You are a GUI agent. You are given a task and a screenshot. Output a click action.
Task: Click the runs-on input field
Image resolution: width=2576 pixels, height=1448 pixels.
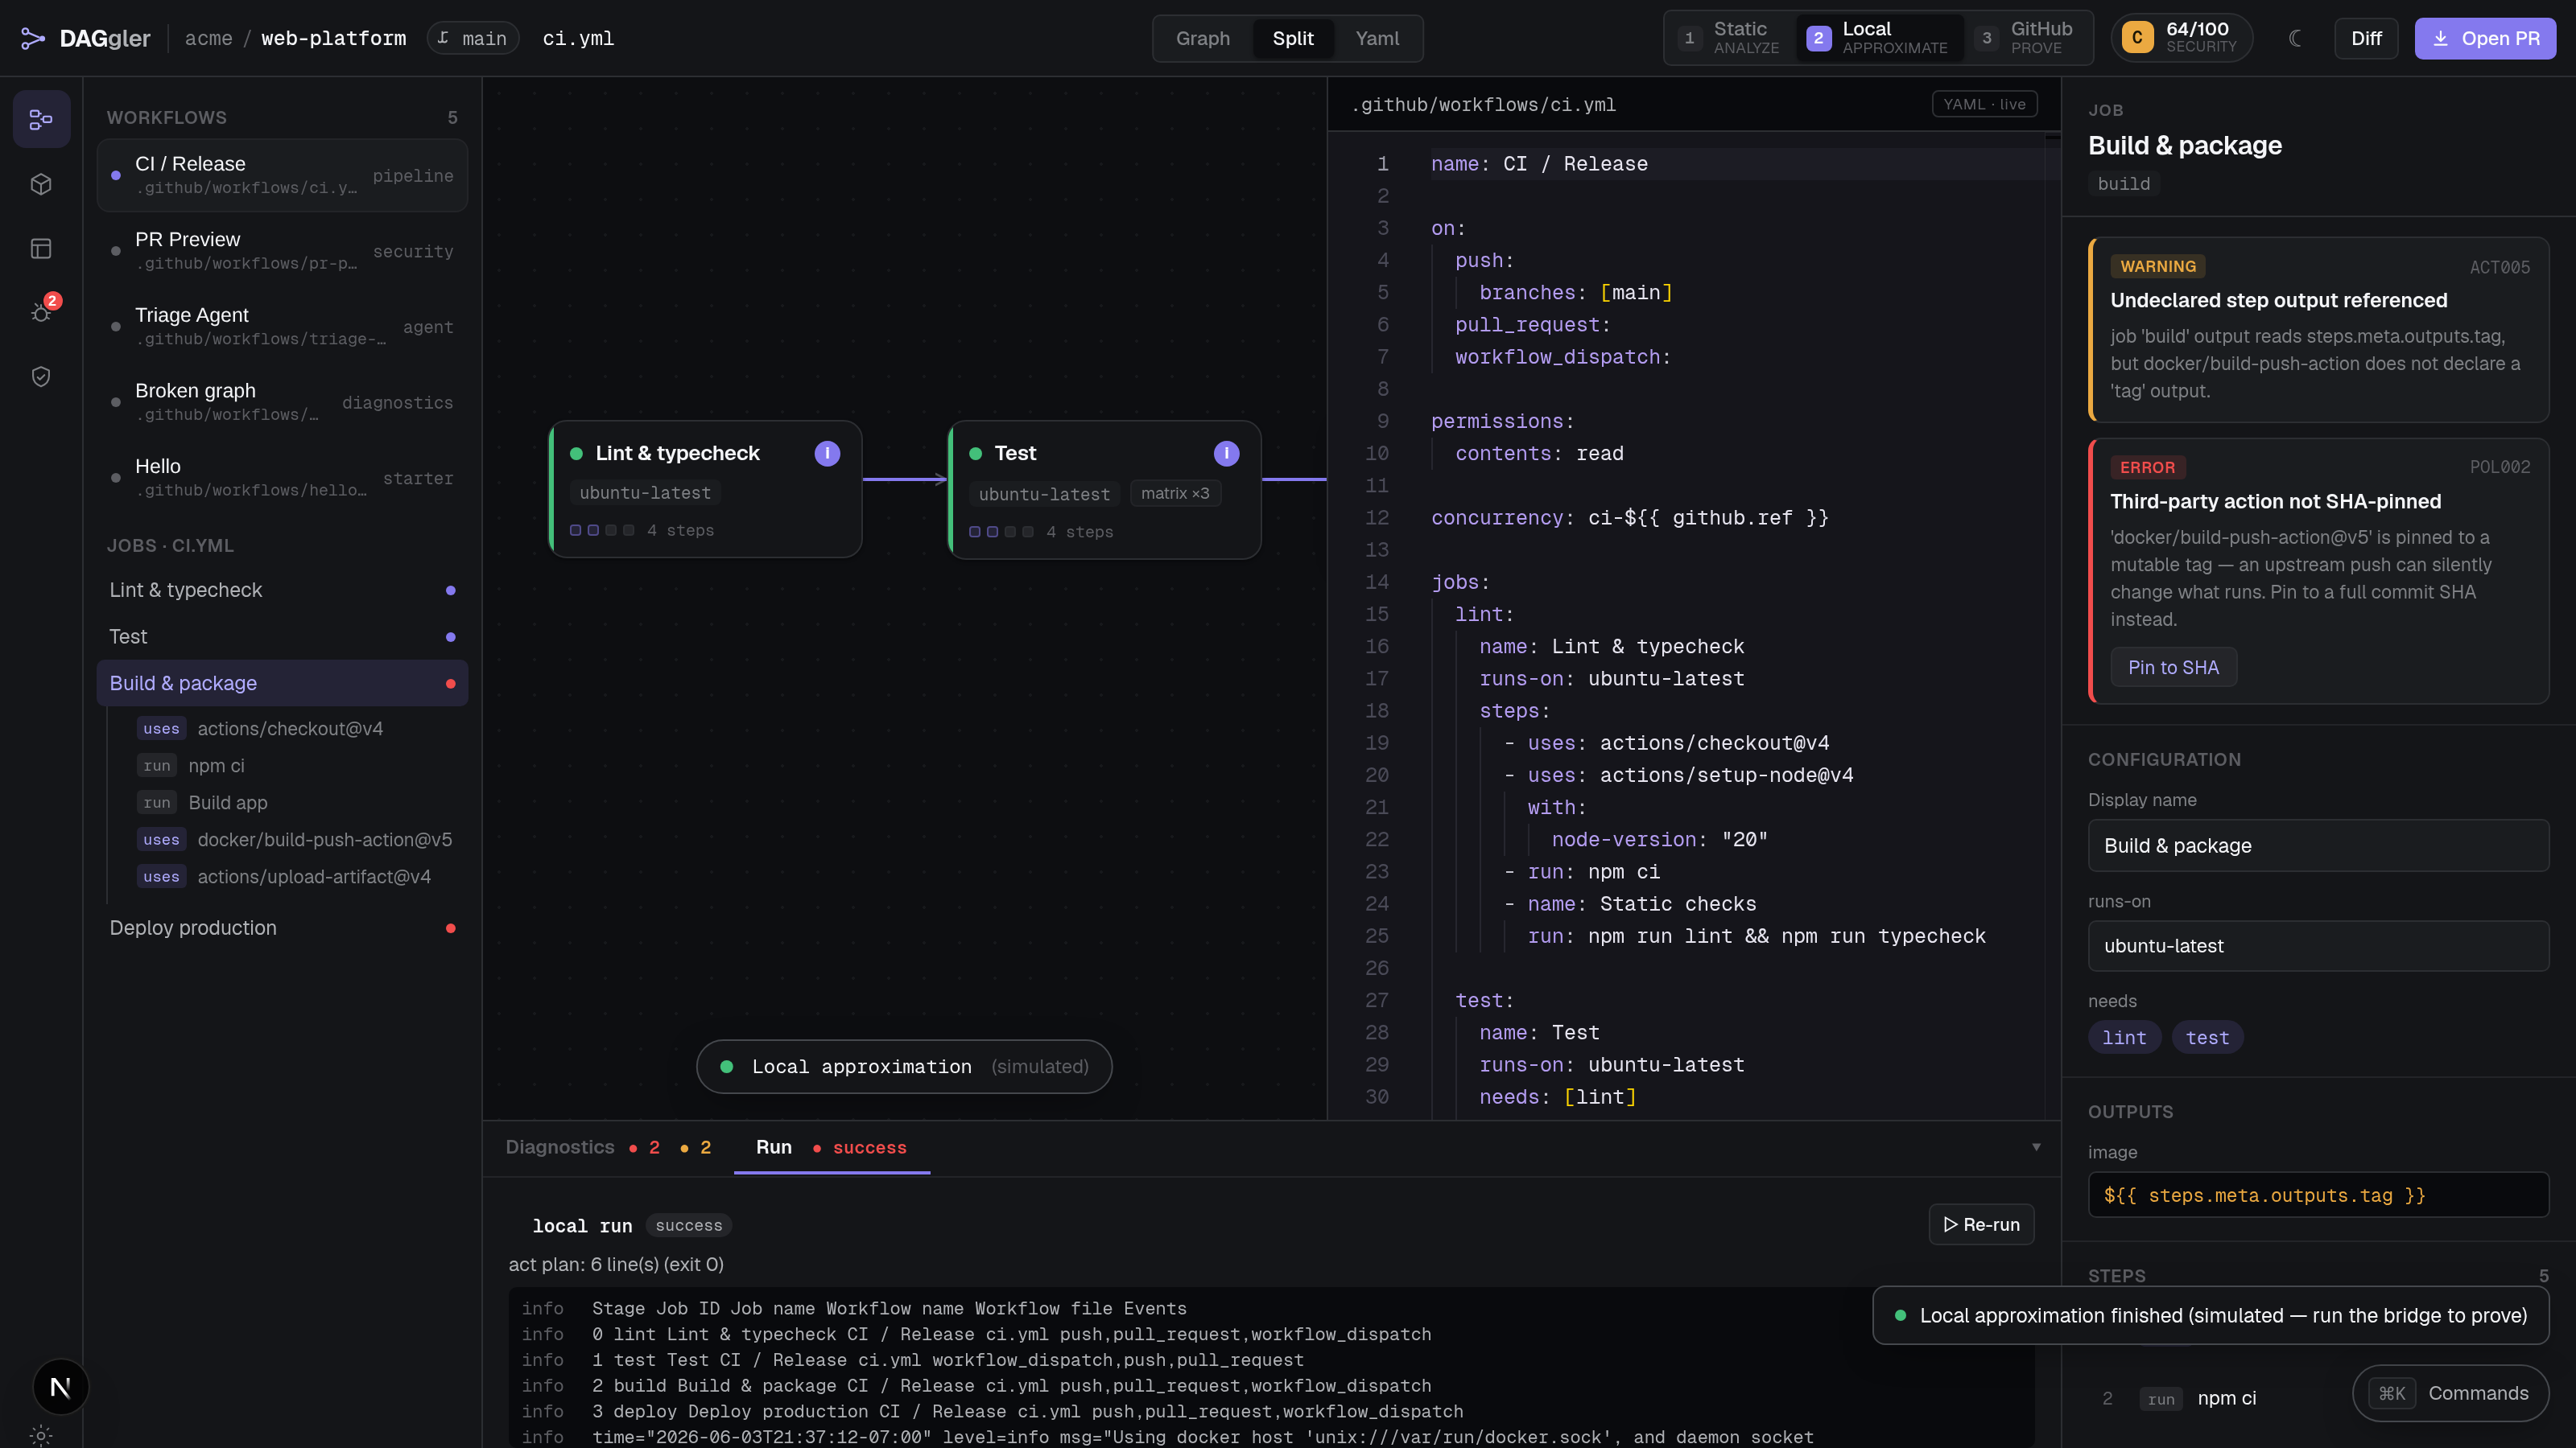click(2318, 945)
